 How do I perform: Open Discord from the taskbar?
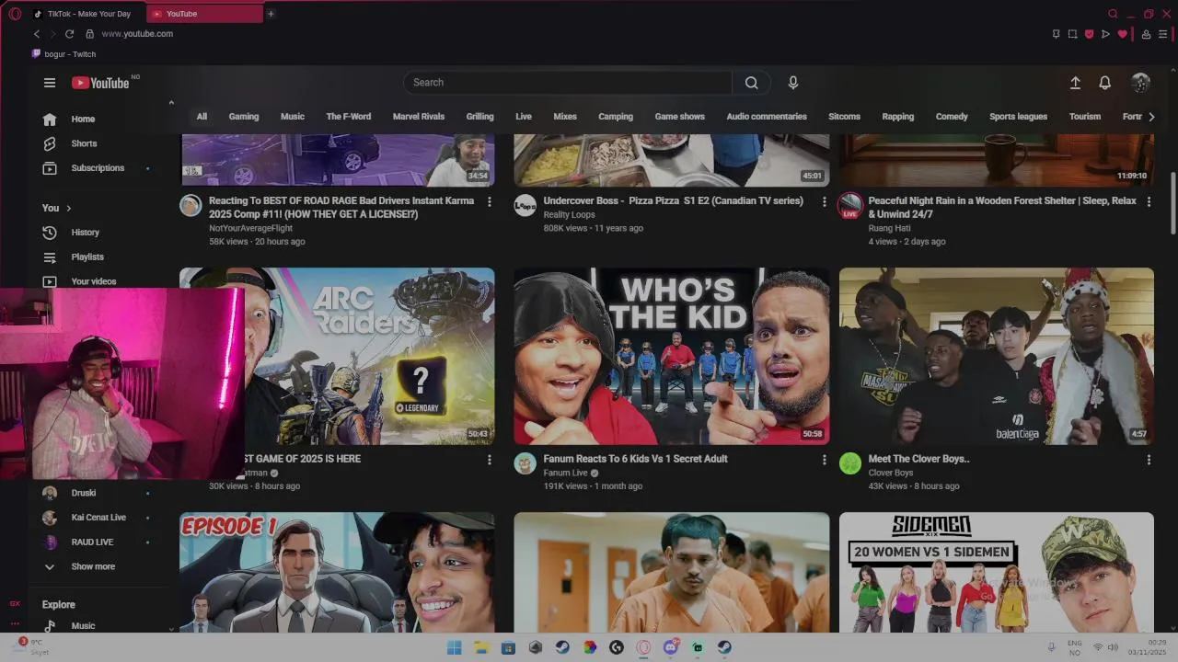coord(671,647)
